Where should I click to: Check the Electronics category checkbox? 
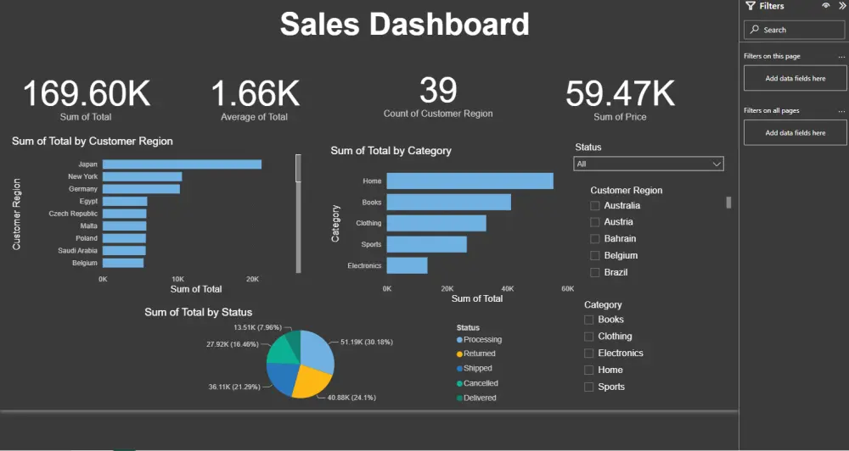pyautogui.click(x=589, y=354)
